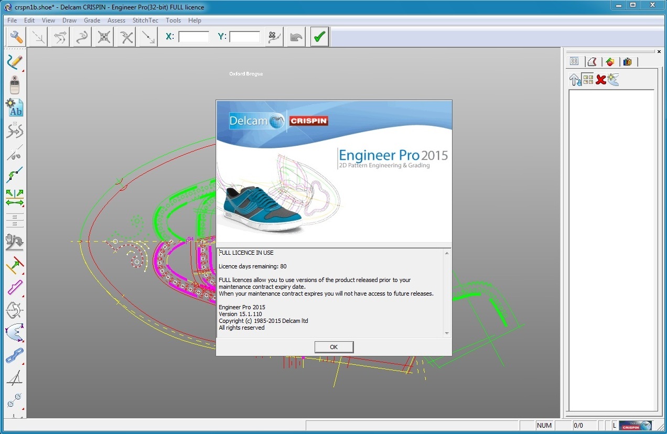667x434 pixels.
Task: Open the Edit menu
Action: point(29,20)
